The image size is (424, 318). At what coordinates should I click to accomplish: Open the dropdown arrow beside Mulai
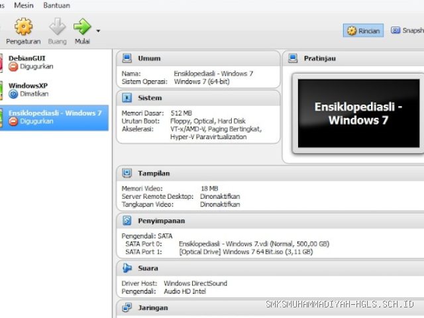[98, 31]
